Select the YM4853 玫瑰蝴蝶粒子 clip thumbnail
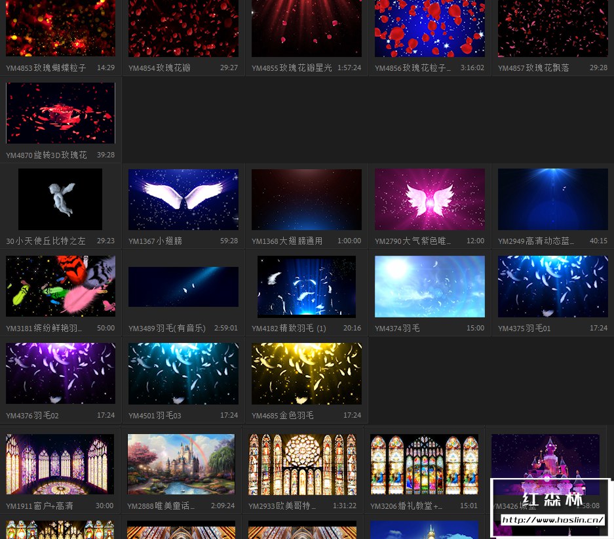This screenshot has width=614, height=539. tap(60, 28)
